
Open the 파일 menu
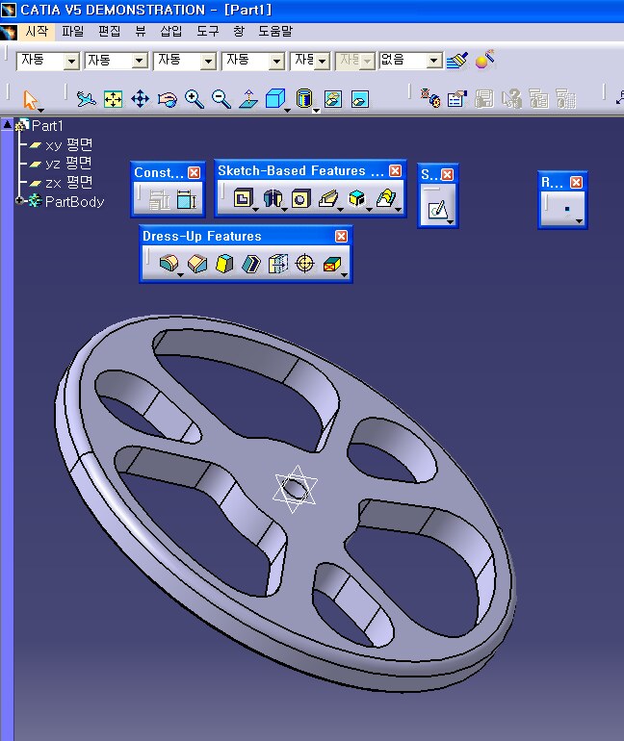tap(72, 32)
